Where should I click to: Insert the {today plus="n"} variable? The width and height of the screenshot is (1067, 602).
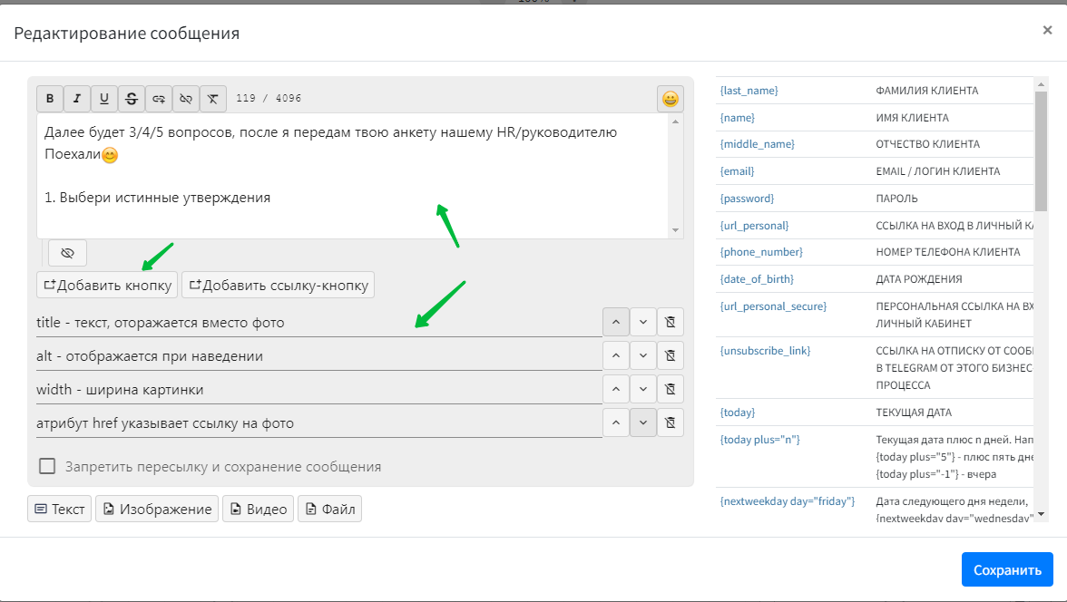click(759, 440)
